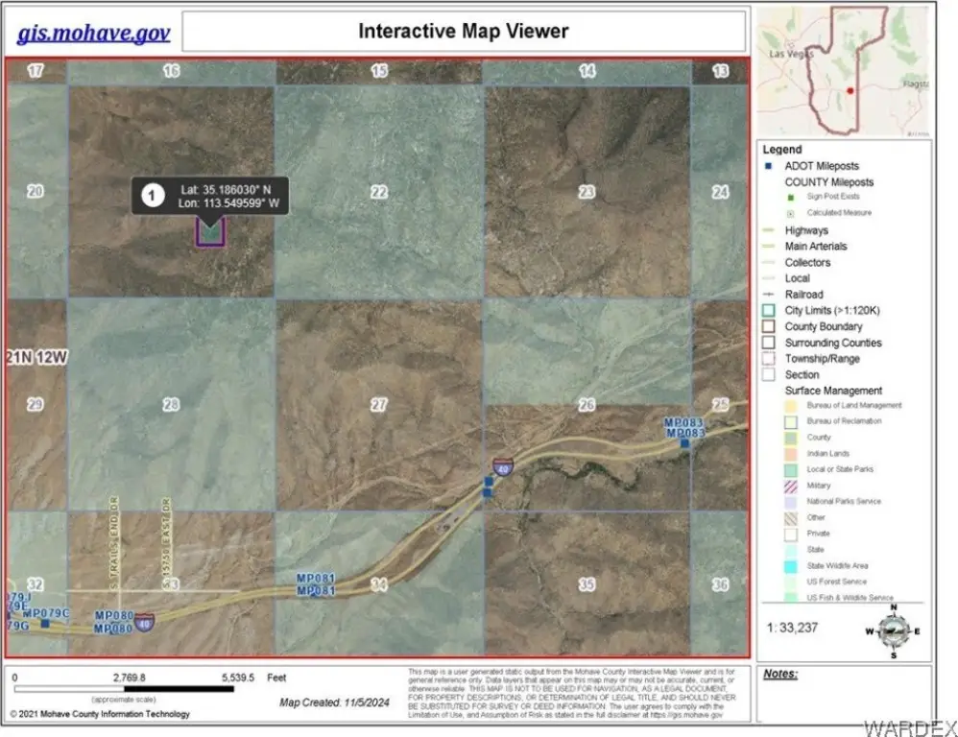Click the Section legend box
This screenshot has height=737, width=958.
tap(769, 374)
